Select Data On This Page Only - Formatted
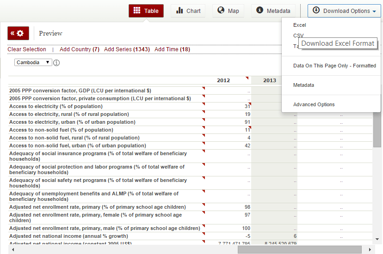Viewport: 383px width, 254px height. coord(334,66)
